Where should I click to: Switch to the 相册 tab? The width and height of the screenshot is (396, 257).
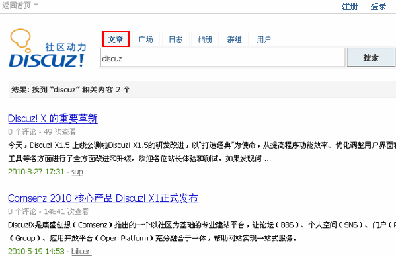205,40
